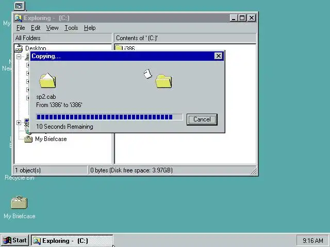Screen dimensions: 330x247
Task: Open the File menu
Action: [21, 28]
